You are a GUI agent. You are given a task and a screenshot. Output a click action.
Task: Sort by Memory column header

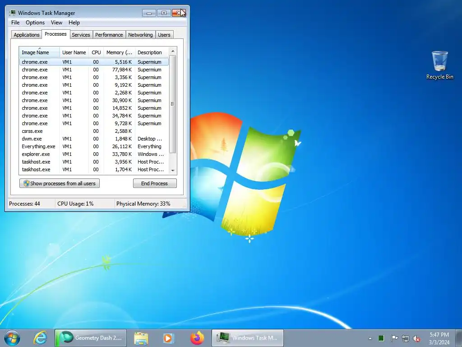pyautogui.click(x=119, y=52)
